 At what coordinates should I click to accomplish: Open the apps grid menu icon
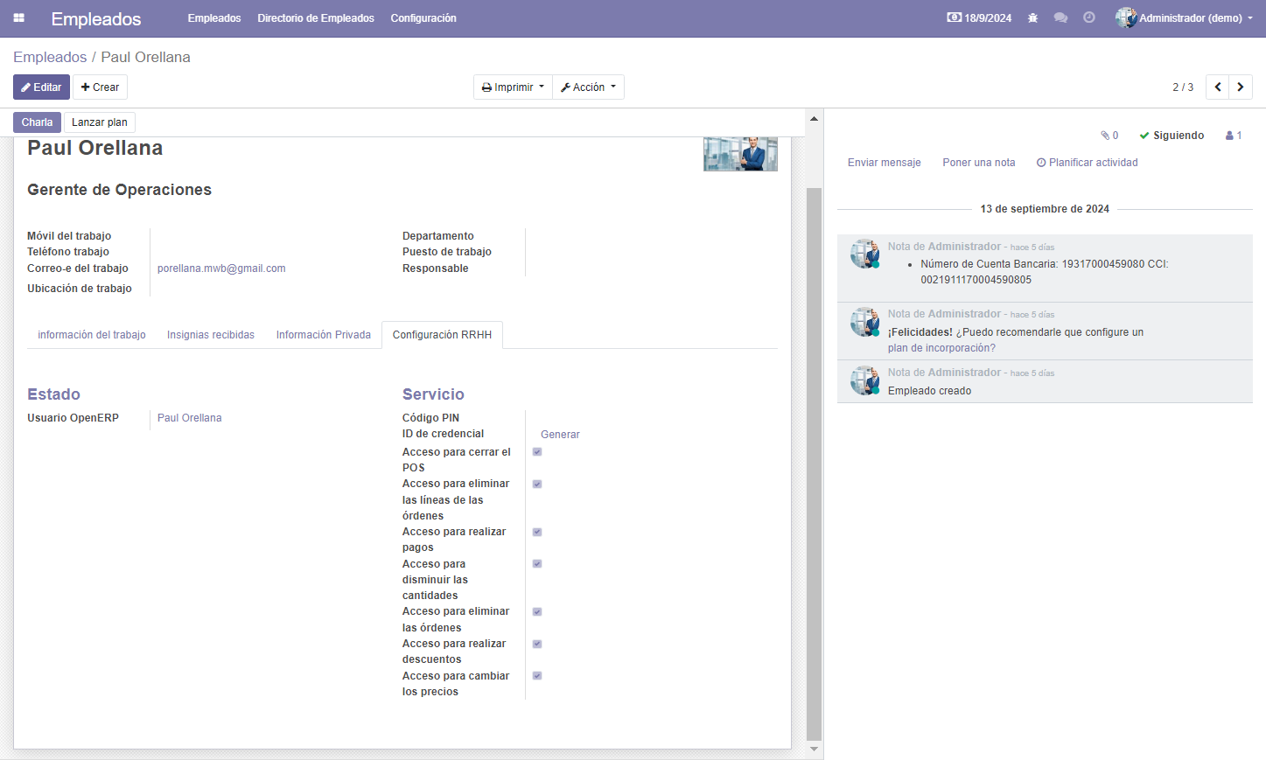click(18, 17)
